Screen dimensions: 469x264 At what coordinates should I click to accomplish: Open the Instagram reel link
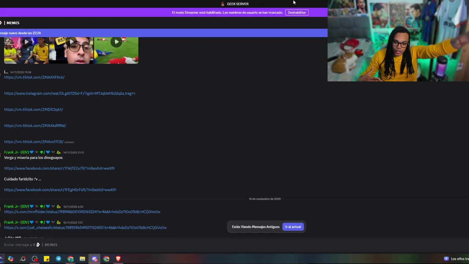[x=70, y=93]
